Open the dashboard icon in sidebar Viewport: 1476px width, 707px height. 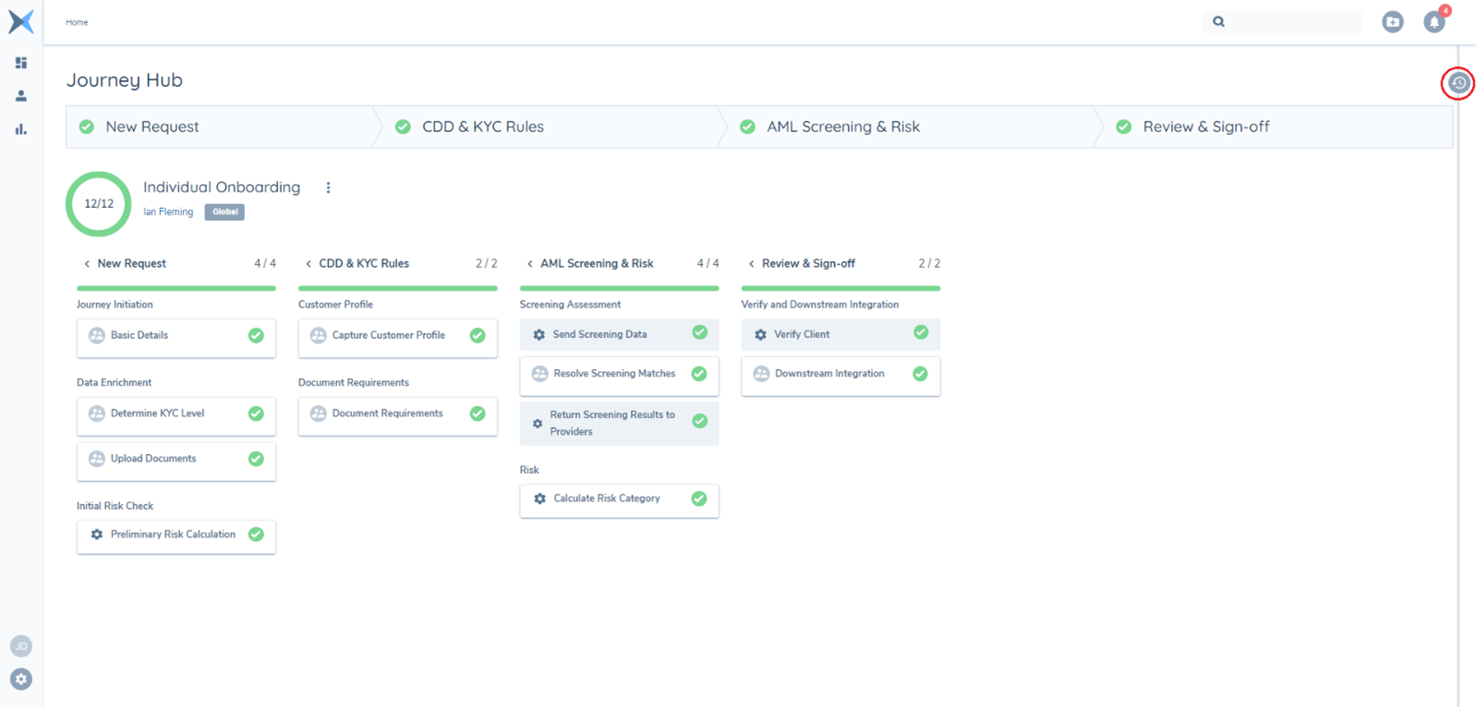click(x=21, y=63)
